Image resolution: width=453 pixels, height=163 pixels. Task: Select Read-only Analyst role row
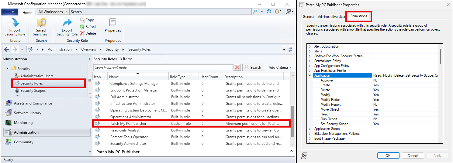(x=192, y=130)
